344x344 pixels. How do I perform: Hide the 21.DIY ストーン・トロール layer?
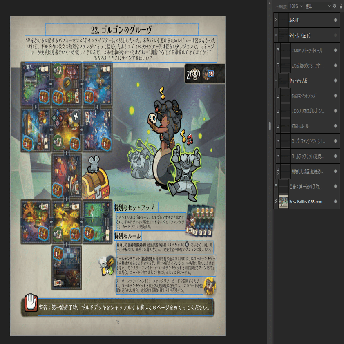pyautogui.click(x=335, y=50)
